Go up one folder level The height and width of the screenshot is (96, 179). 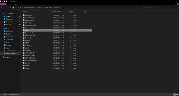(x=11, y=8)
